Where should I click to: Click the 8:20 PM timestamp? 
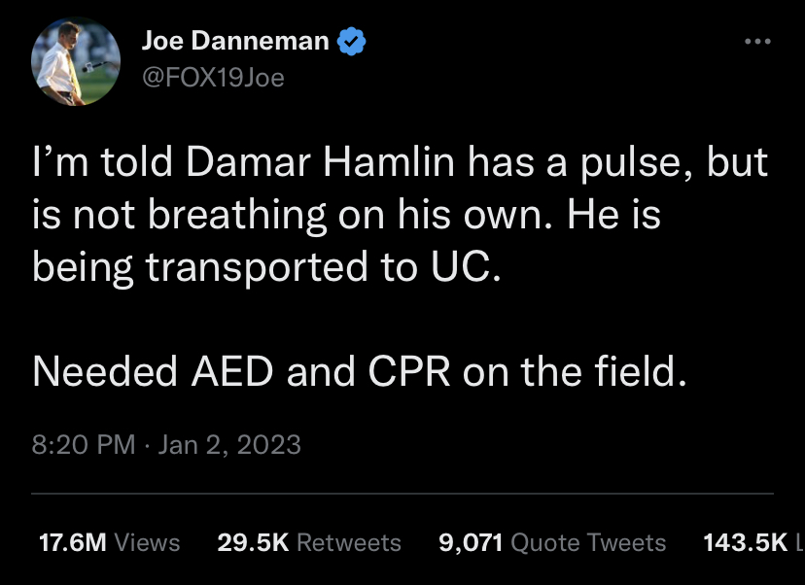point(84,444)
